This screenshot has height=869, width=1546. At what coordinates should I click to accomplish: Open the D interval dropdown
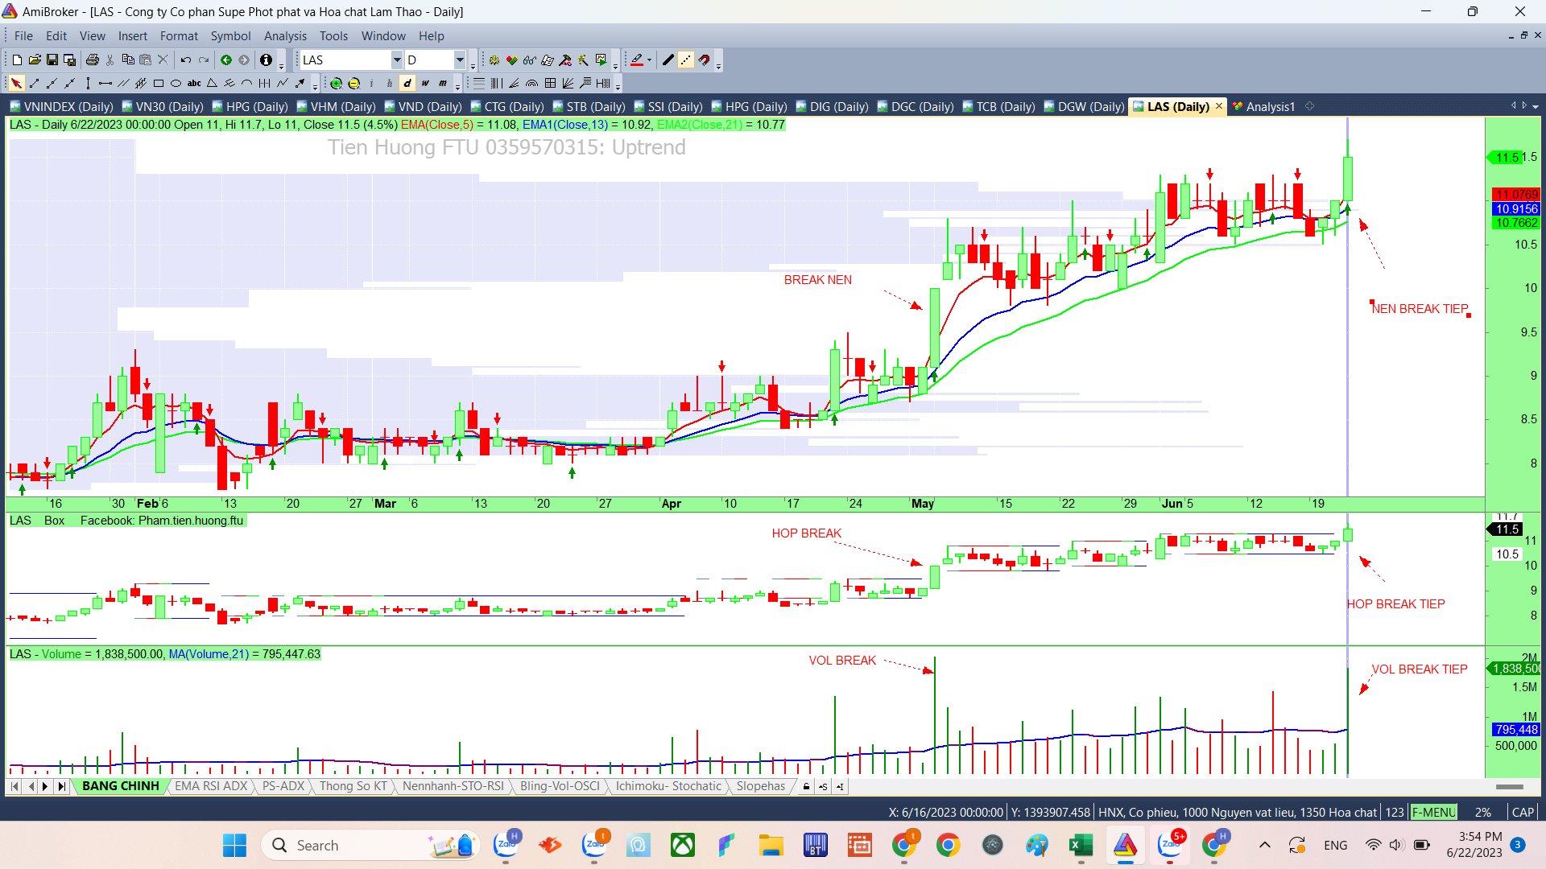pos(460,60)
